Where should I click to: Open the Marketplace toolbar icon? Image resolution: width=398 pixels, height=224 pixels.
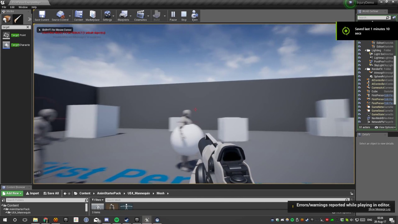coord(93,16)
